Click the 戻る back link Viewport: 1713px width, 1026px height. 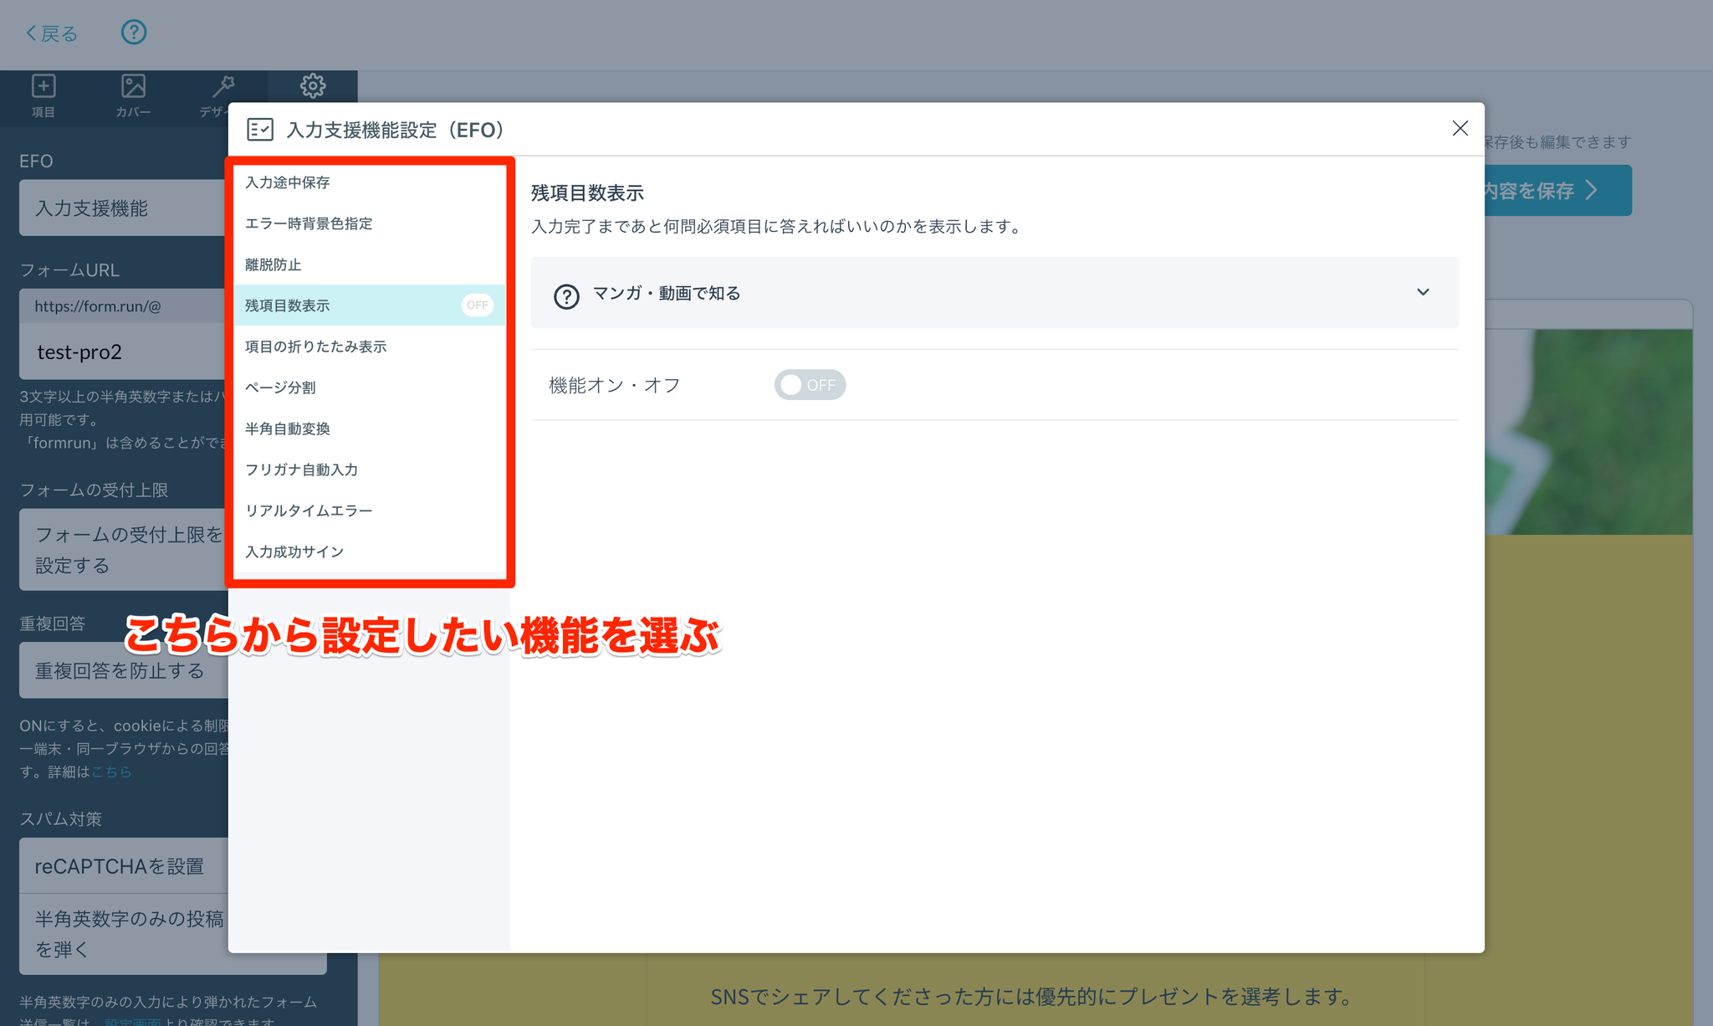coord(52,33)
